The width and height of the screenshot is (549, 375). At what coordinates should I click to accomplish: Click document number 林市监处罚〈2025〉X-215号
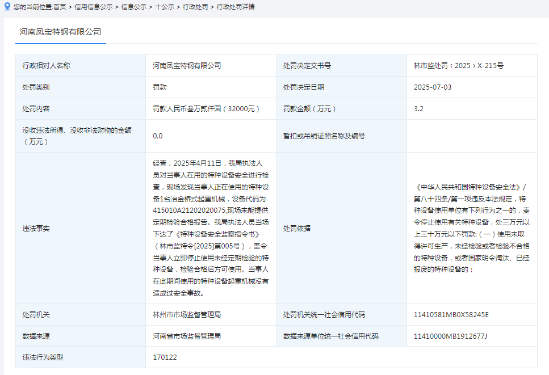(459, 65)
